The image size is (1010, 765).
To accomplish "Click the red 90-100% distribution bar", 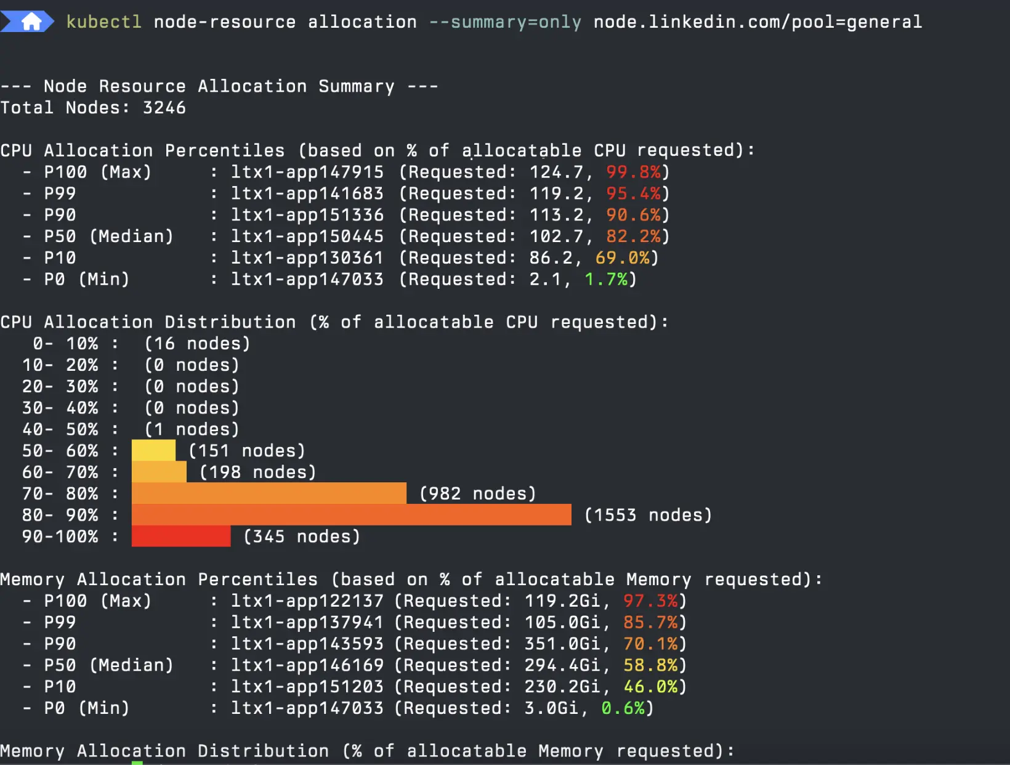I will pyautogui.click(x=181, y=536).
